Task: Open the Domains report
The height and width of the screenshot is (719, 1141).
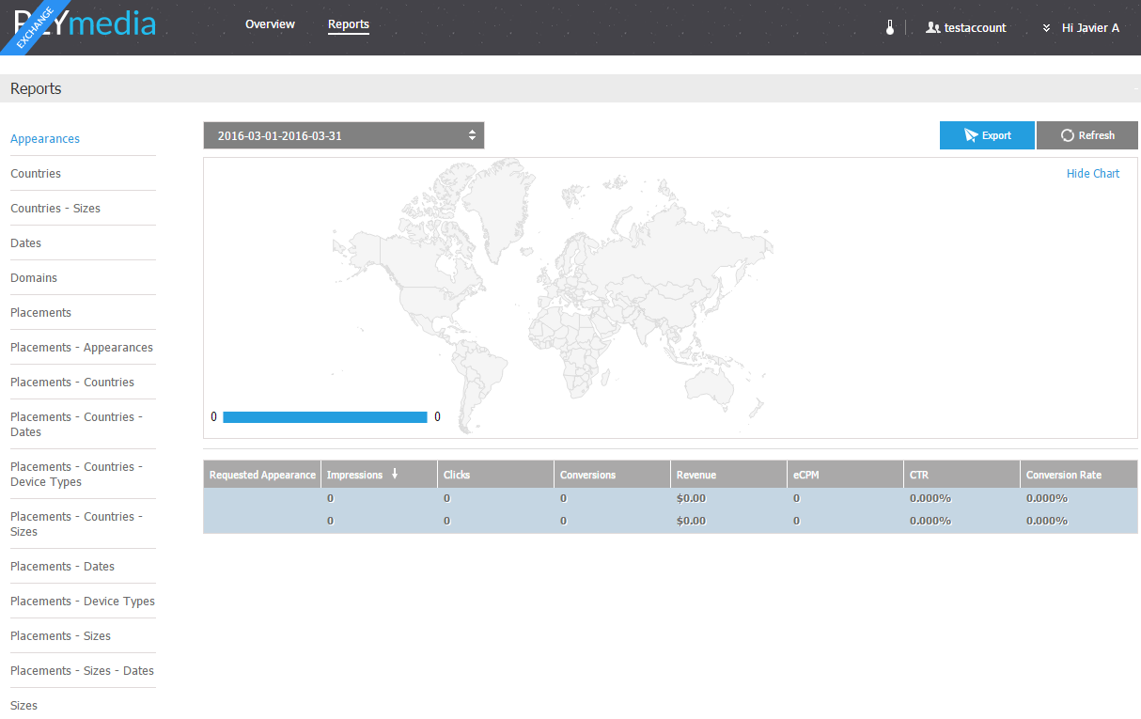Action: [34, 277]
